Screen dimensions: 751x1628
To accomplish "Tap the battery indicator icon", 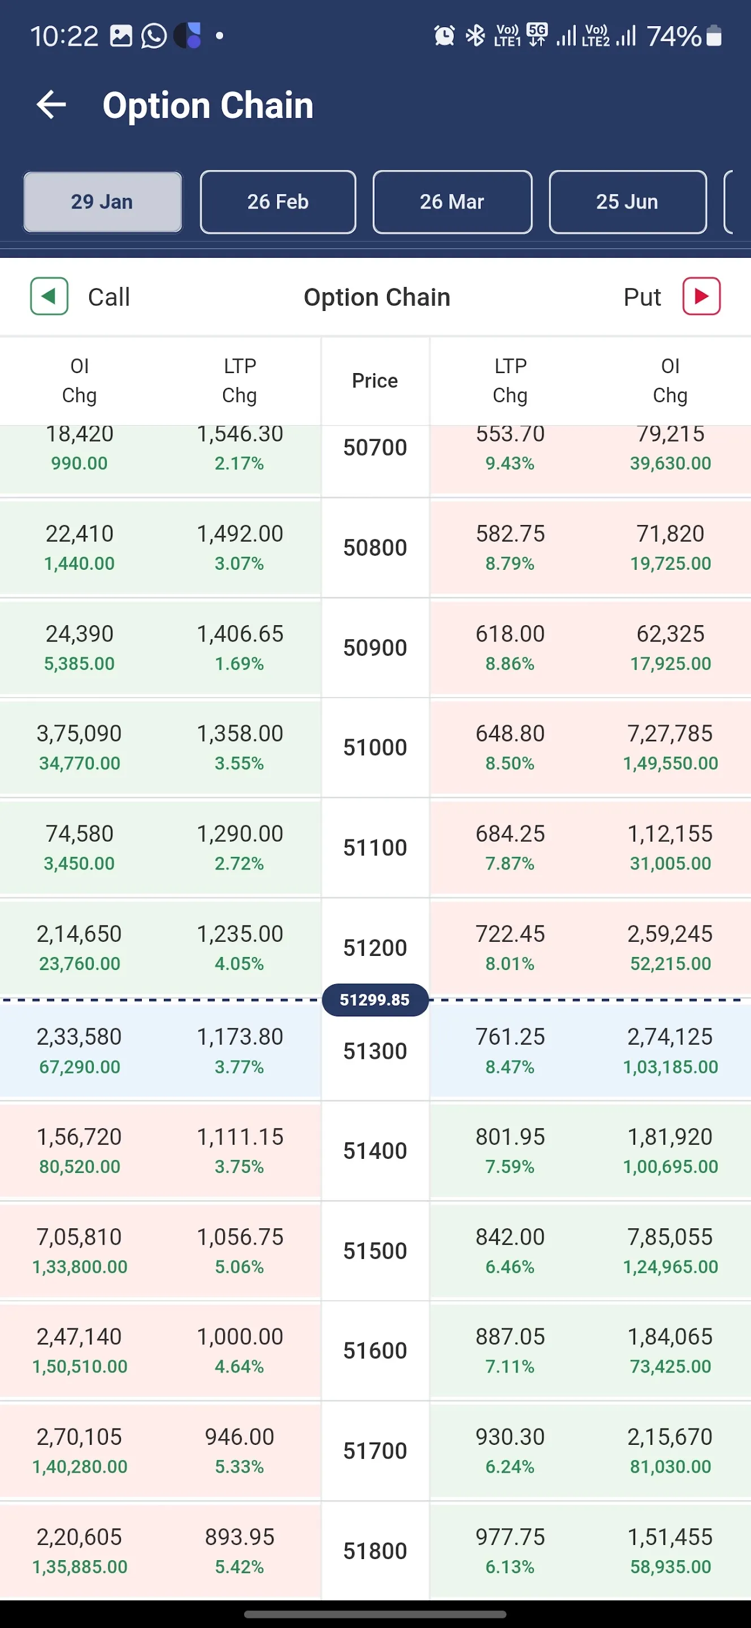I will click(x=714, y=36).
